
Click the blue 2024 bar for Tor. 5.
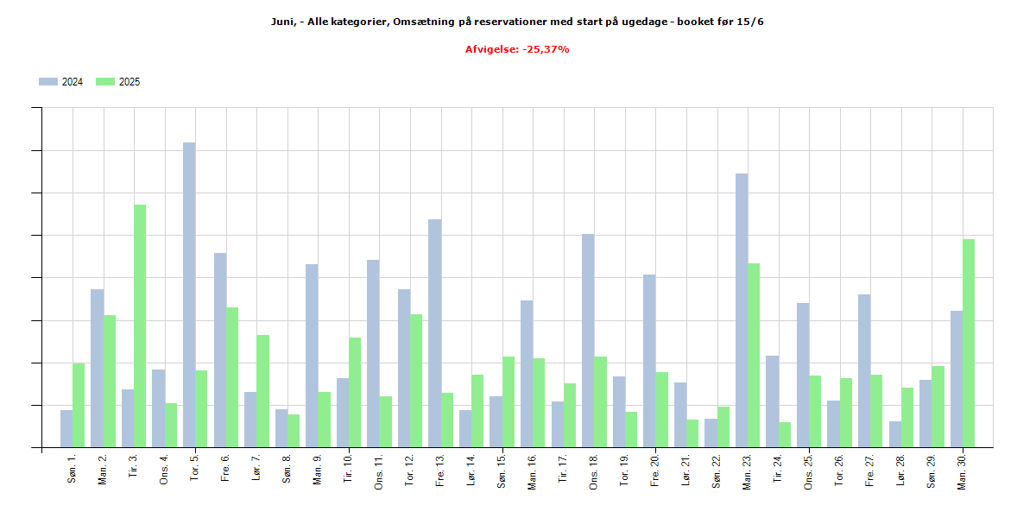(189, 295)
